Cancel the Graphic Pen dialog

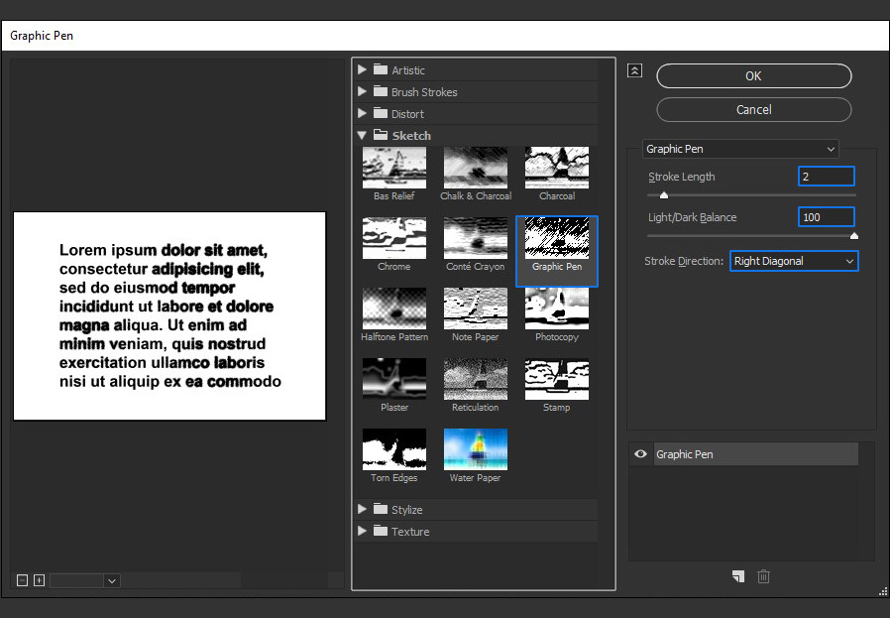pos(754,110)
